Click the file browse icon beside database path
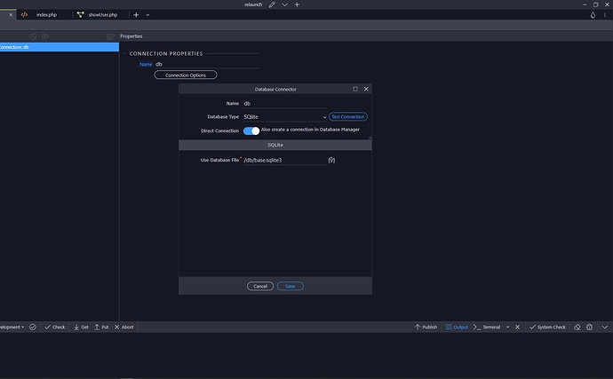 coord(331,161)
